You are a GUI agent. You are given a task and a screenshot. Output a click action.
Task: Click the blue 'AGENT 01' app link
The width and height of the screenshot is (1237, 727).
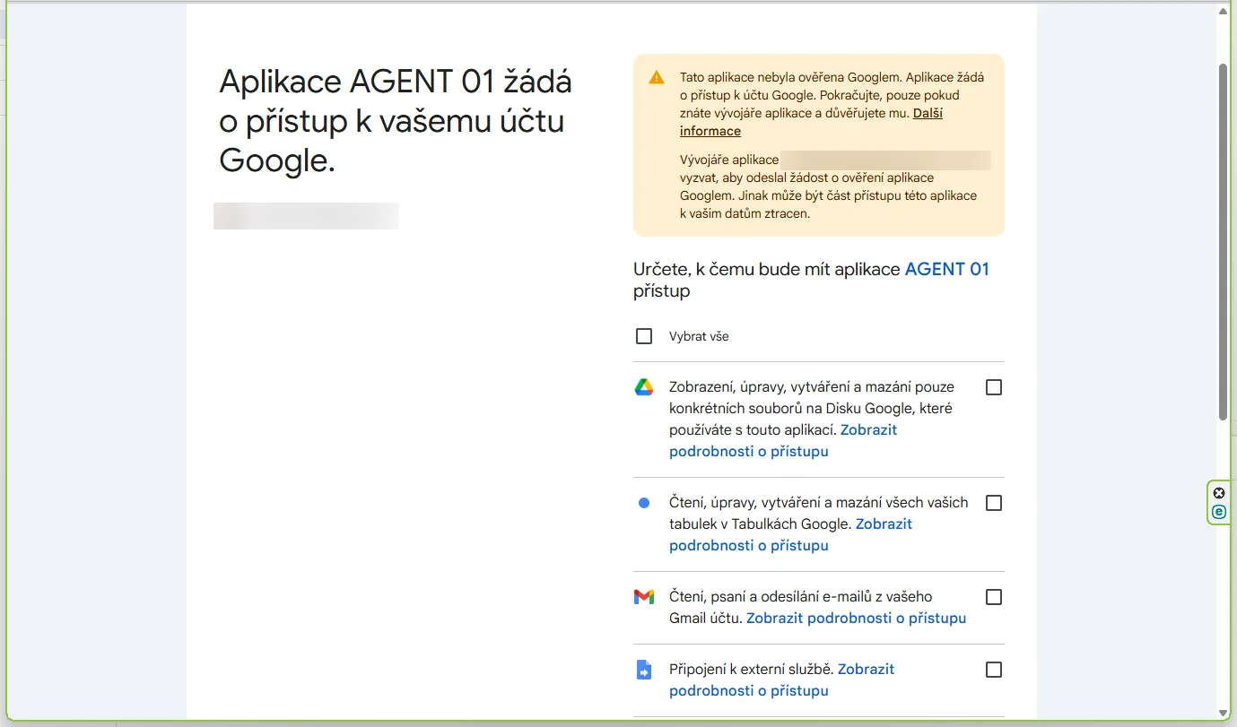coord(947,269)
